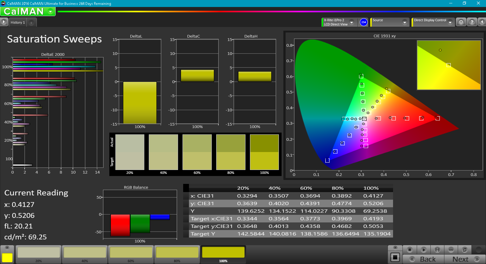Open help with the question mark icon
The image size is (486, 264).
(x=472, y=22)
